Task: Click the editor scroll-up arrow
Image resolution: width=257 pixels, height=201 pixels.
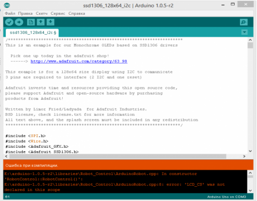Action: (250, 40)
